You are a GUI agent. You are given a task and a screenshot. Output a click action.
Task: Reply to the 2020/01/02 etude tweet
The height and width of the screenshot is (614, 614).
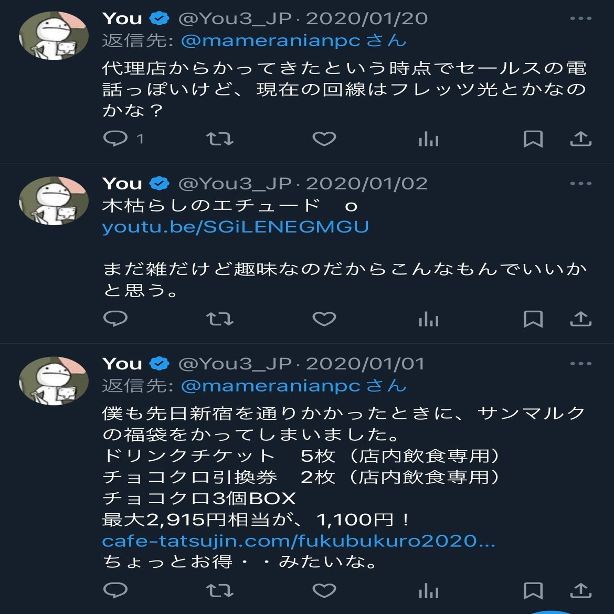tap(115, 319)
